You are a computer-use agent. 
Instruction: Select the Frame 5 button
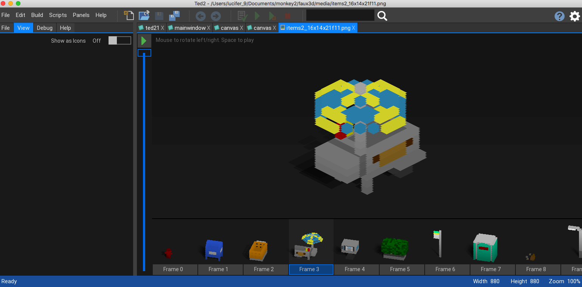tap(400, 269)
